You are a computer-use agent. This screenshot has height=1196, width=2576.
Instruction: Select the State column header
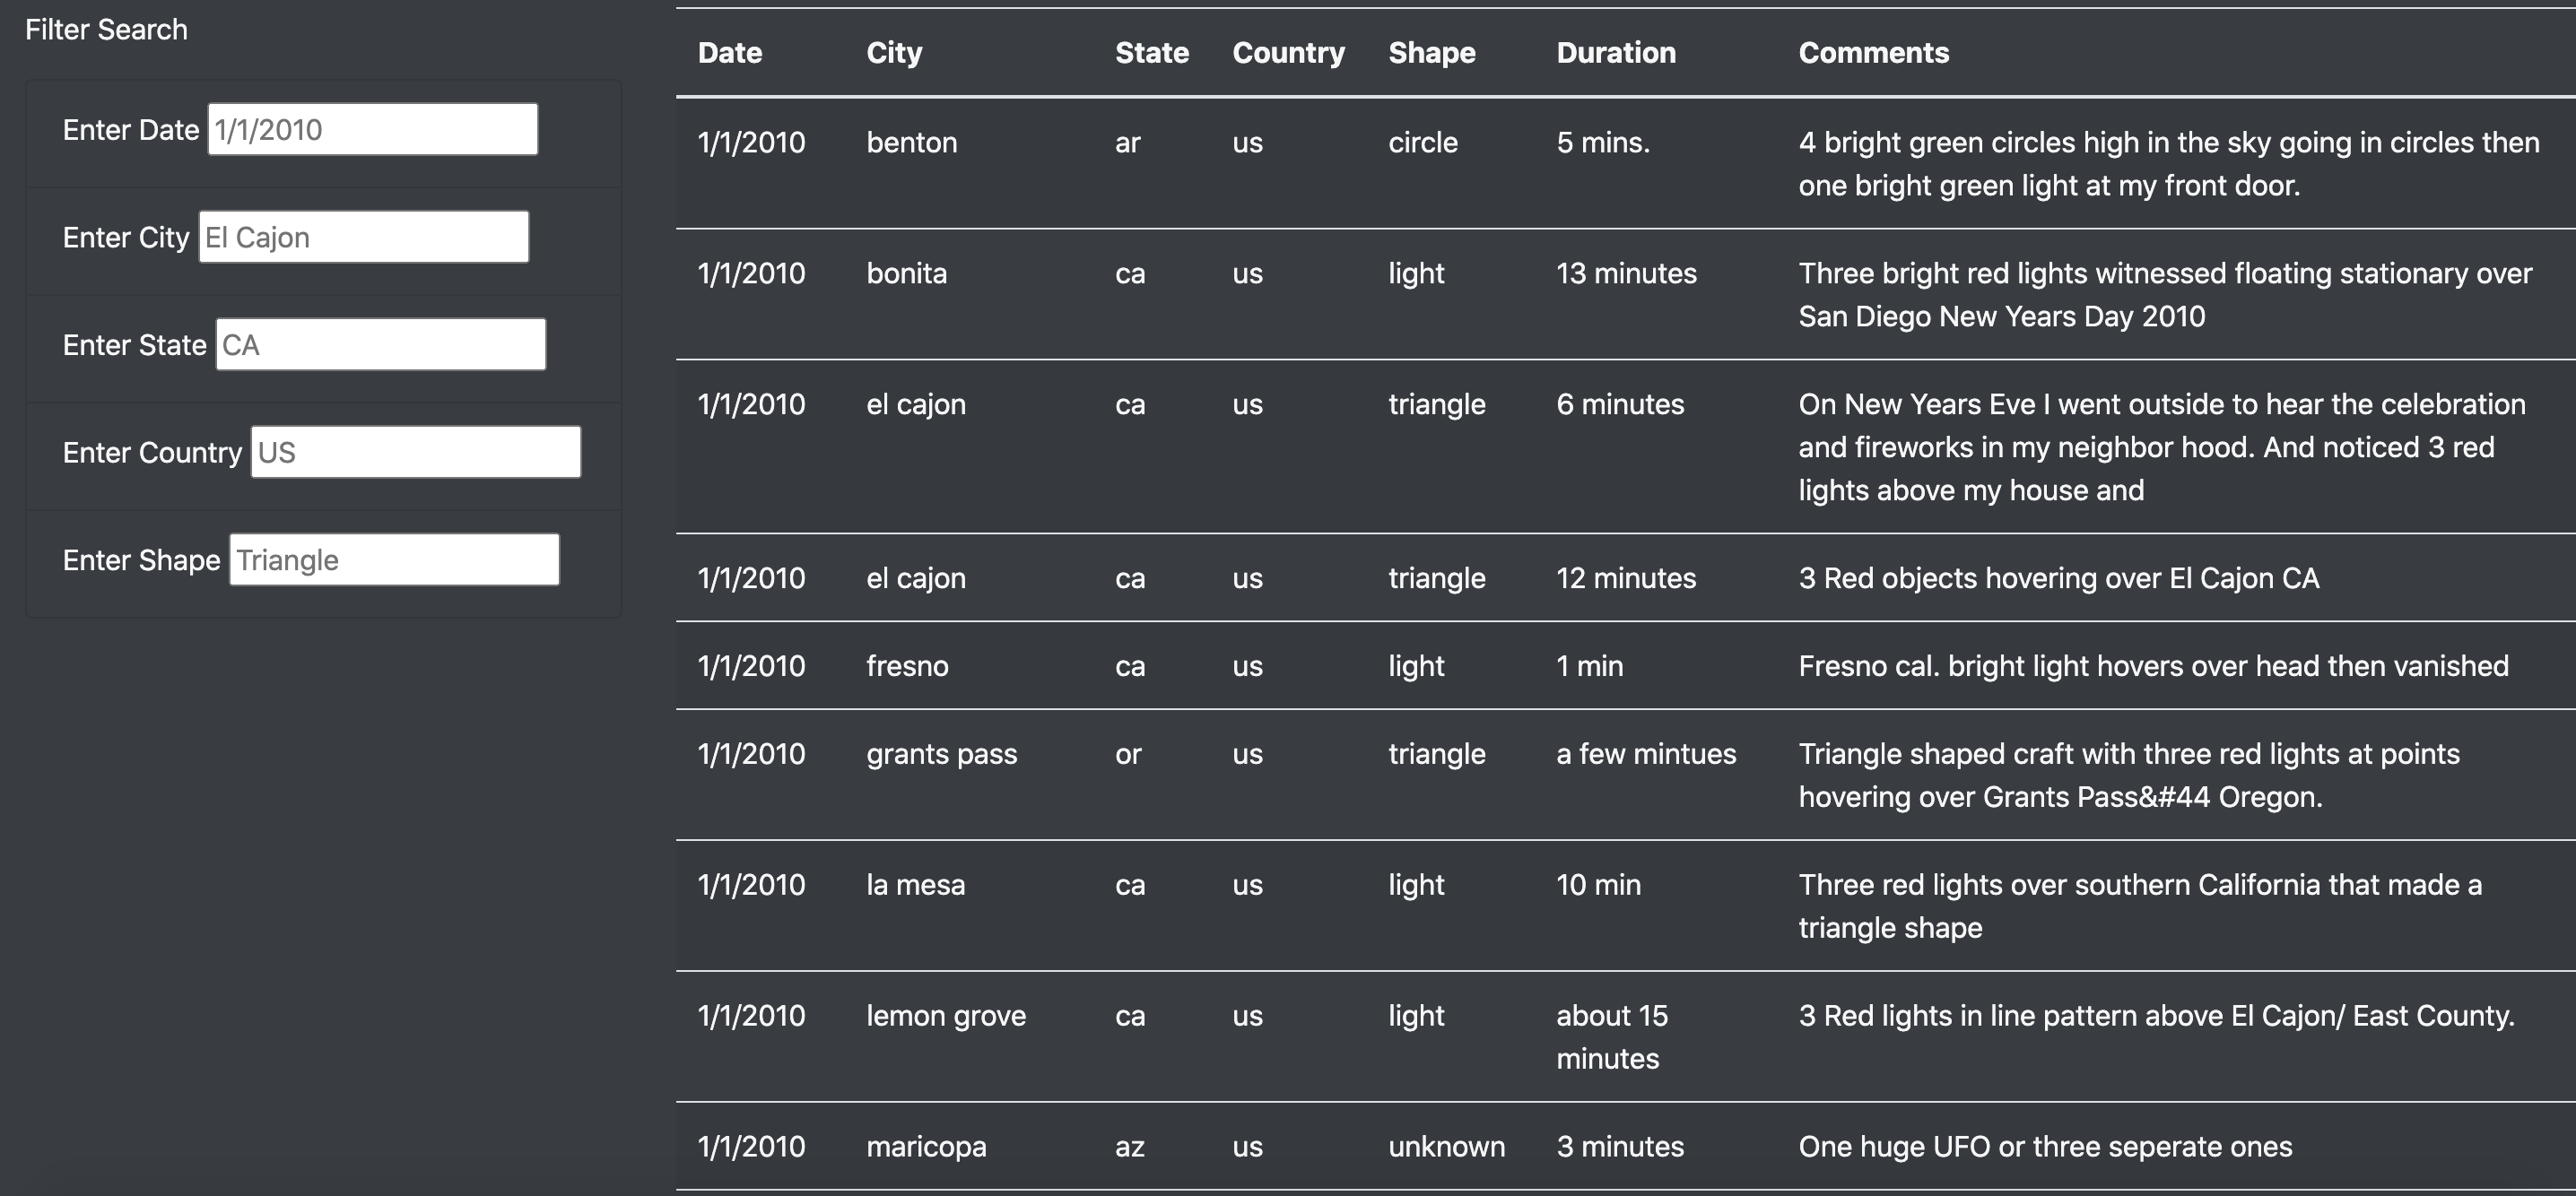(x=1151, y=52)
